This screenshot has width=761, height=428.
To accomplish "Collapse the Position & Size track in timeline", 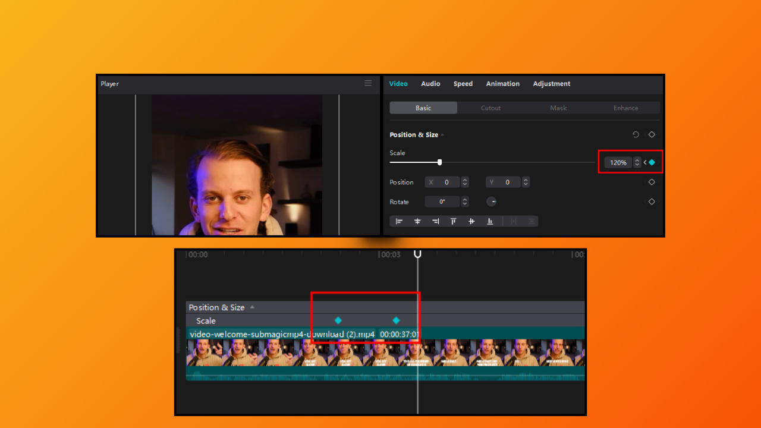I will click(x=252, y=307).
